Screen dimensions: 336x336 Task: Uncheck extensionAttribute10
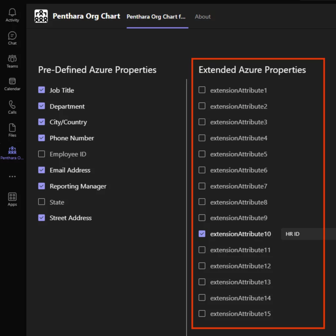click(x=202, y=234)
